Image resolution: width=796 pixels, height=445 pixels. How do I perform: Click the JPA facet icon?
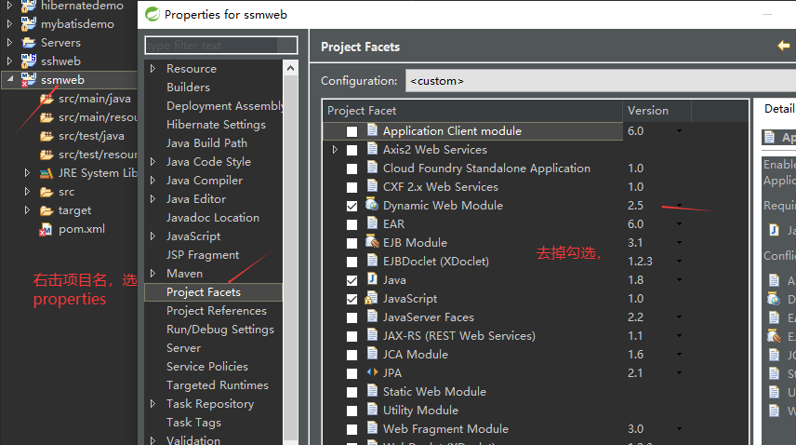pyautogui.click(x=372, y=372)
